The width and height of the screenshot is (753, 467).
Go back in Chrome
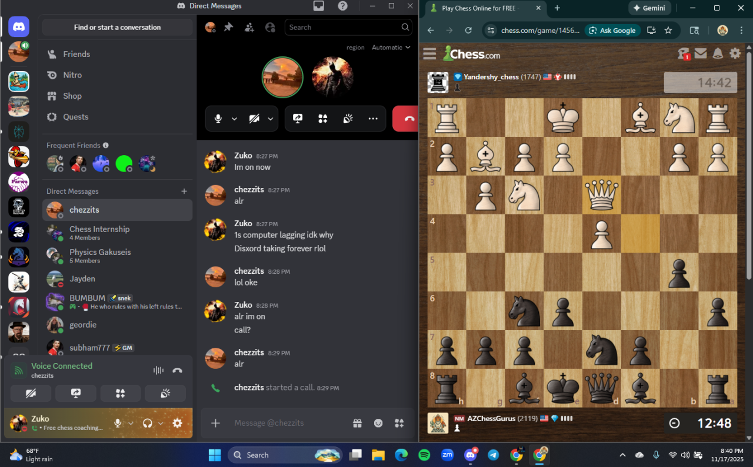coord(431,31)
